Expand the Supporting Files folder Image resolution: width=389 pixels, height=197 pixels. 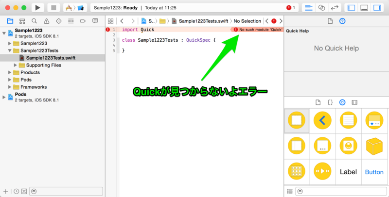15,65
